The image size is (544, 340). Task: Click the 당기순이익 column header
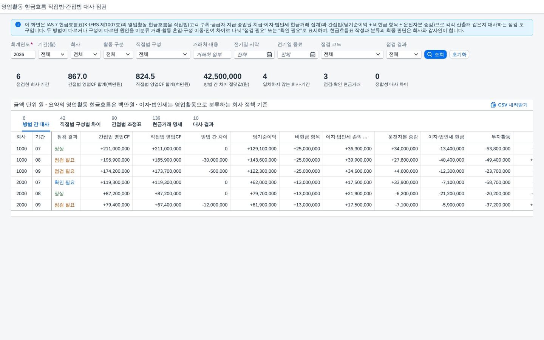255,137
